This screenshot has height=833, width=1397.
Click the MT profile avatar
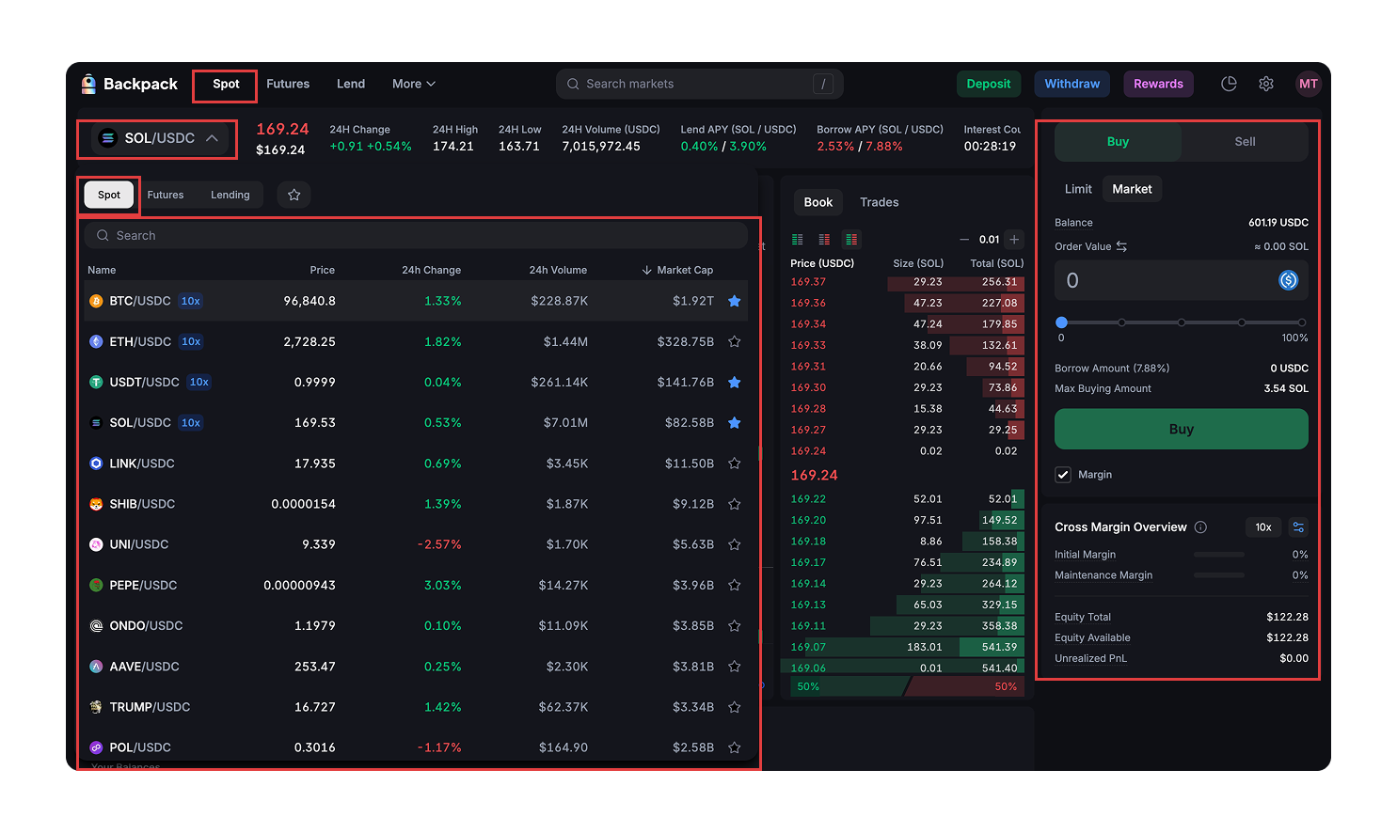click(x=1309, y=84)
